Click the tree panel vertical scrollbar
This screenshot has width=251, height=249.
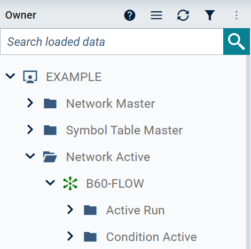[248, 152]
